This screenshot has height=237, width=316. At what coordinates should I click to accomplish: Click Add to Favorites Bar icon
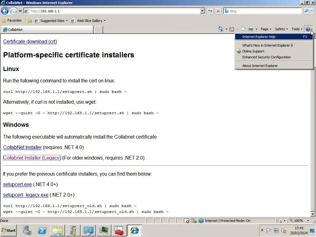(x=30, y=21)
